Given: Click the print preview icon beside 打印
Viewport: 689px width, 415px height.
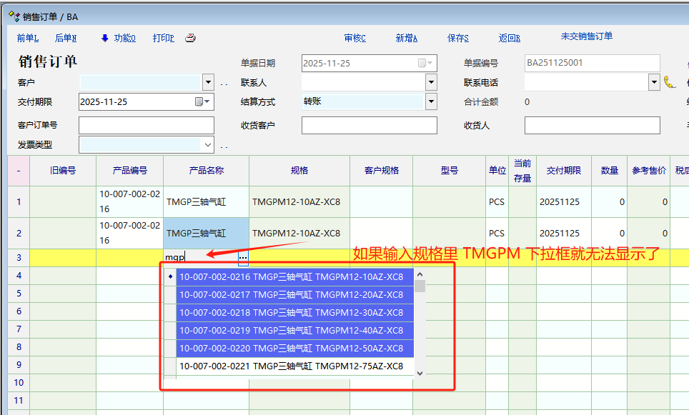Looking at the screenshot, I should click(x=190, y=39).
